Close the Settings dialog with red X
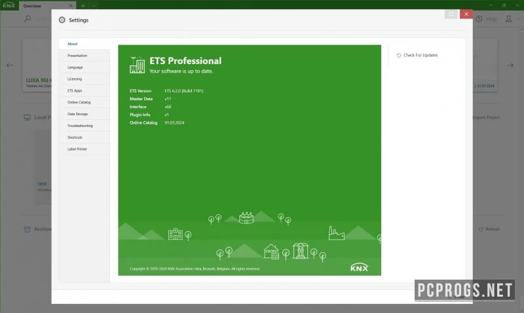The height and width of the screenshot is (313, 524). click(x=466, y=14)
